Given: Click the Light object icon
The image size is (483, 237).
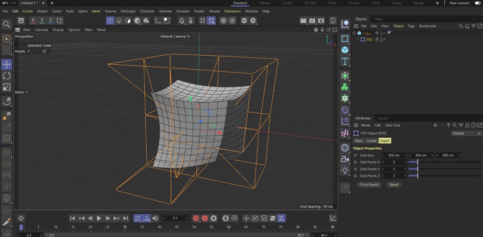Looking at the screenshot, I should point(345,170).
